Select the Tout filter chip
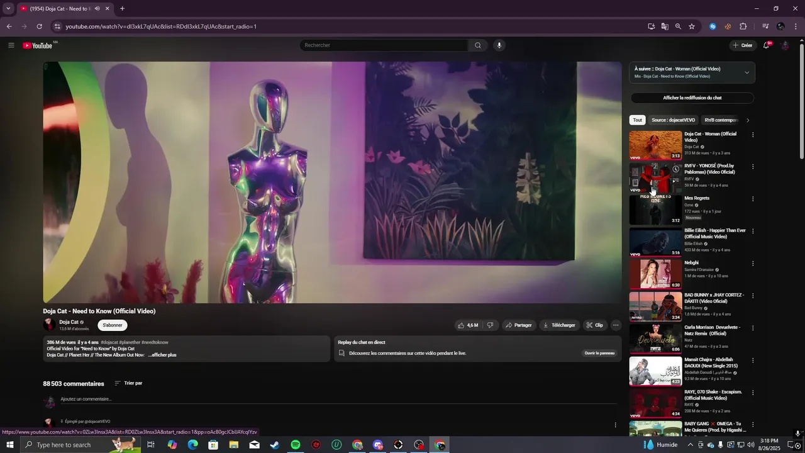 pyautogui.click(x=638, y=120)
